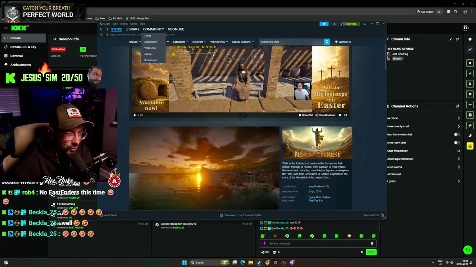Edit Stream info with pencil icon
This screenshot has height=267, width=476.
(x=451, y=39)
